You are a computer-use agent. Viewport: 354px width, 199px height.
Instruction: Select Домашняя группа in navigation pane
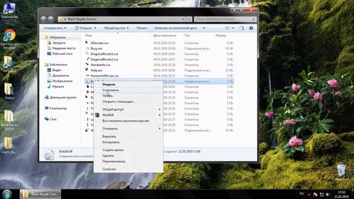pos(63,97)
